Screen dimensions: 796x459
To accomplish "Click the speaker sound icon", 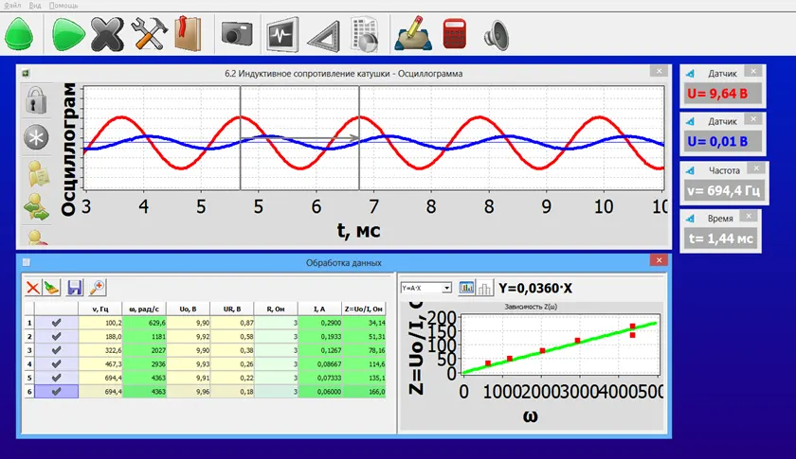I will [496, 36].
